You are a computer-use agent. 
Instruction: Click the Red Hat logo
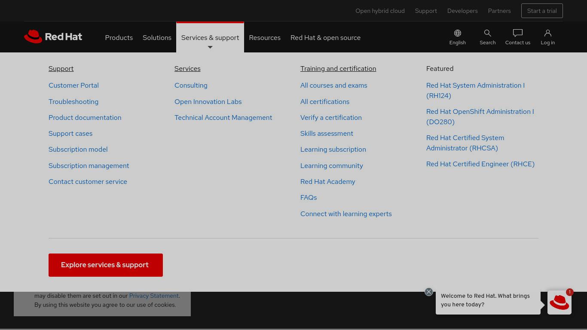point(53,37)
